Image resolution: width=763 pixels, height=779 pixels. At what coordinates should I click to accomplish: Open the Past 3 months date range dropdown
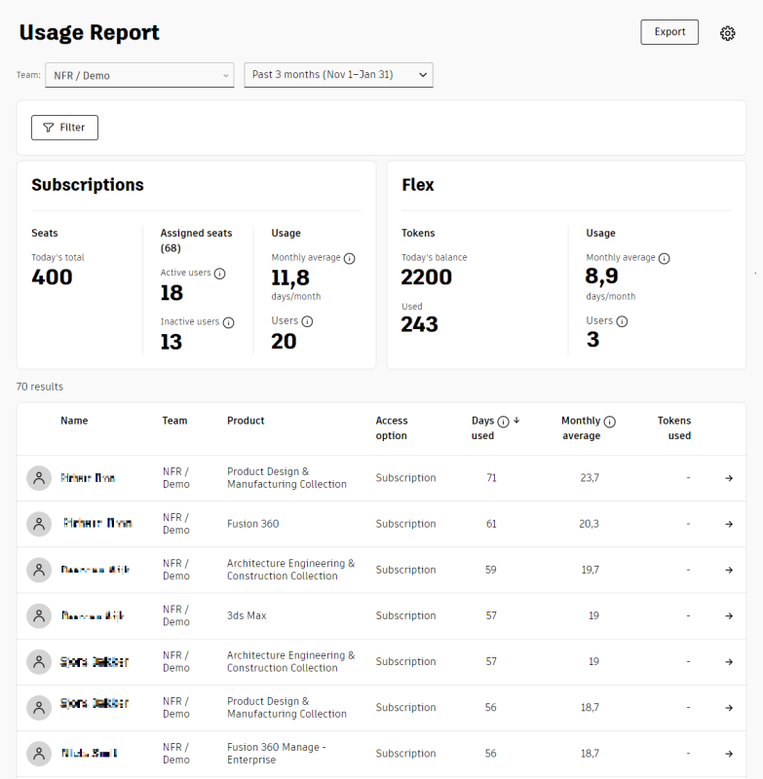[339, 74]
